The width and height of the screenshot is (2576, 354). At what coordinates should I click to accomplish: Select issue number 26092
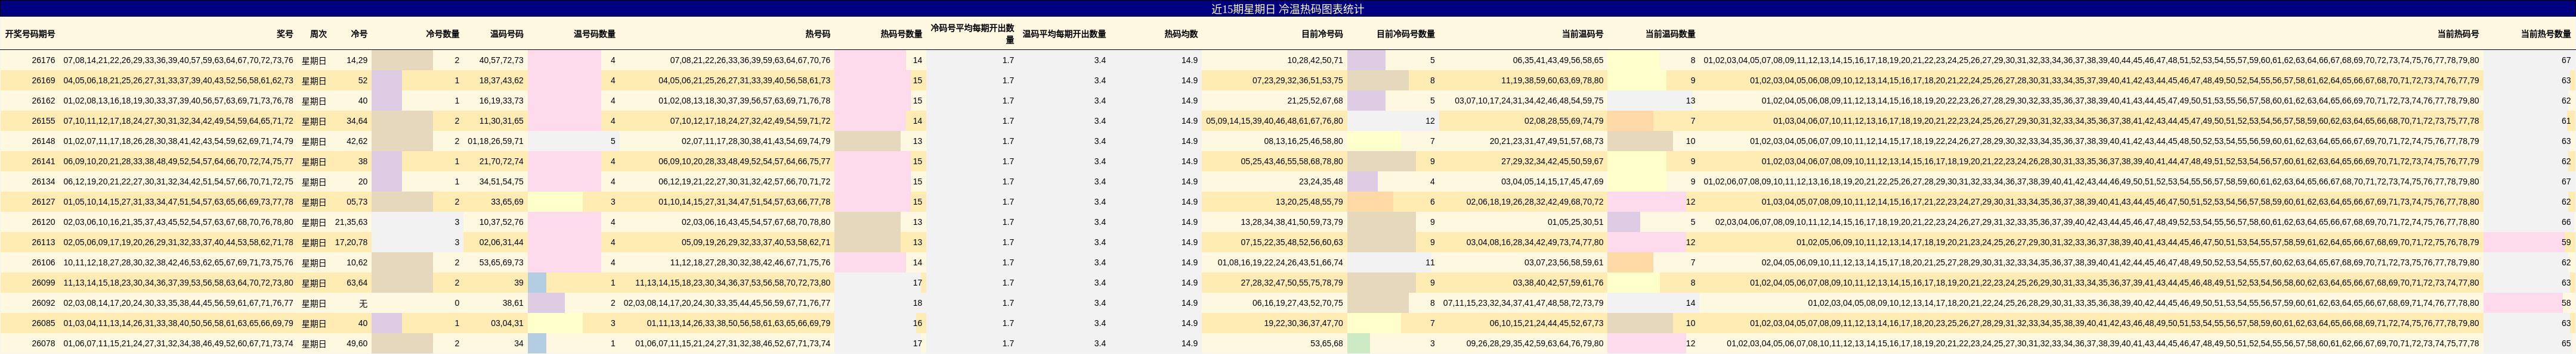(x=43, y=303)
